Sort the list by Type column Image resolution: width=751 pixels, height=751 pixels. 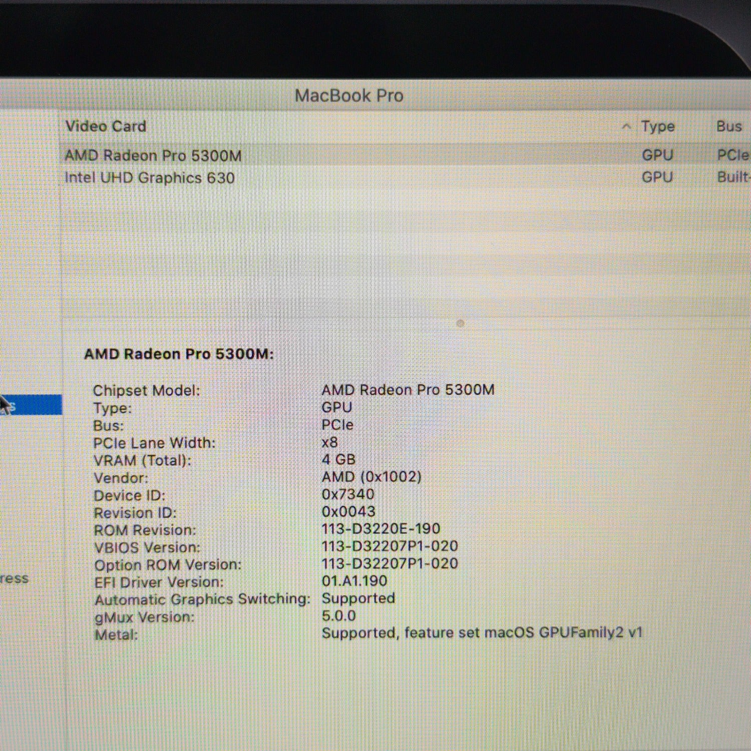click(658, 127)
